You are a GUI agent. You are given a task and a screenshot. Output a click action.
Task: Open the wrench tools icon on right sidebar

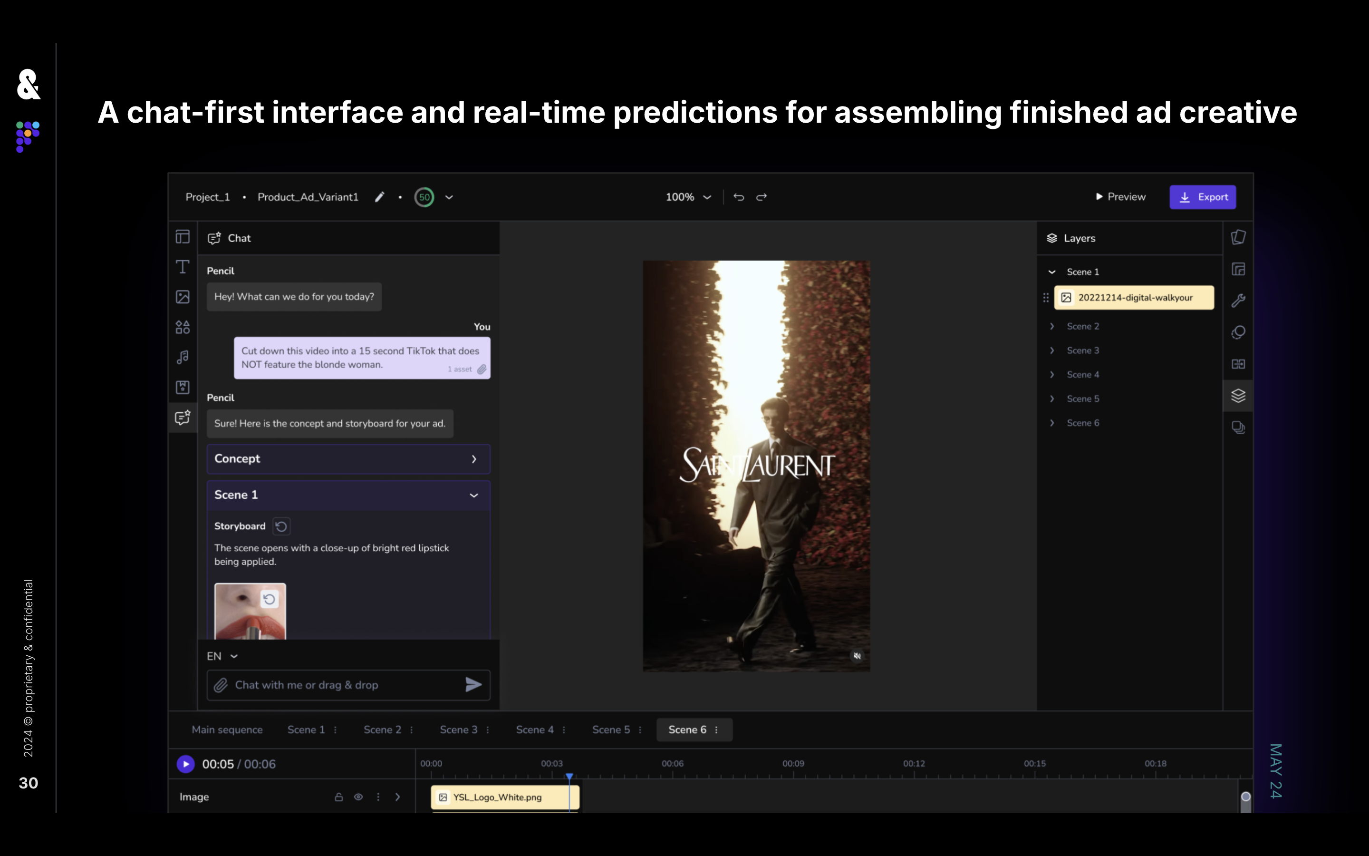pyautogui.click(x=1238, y=301)
